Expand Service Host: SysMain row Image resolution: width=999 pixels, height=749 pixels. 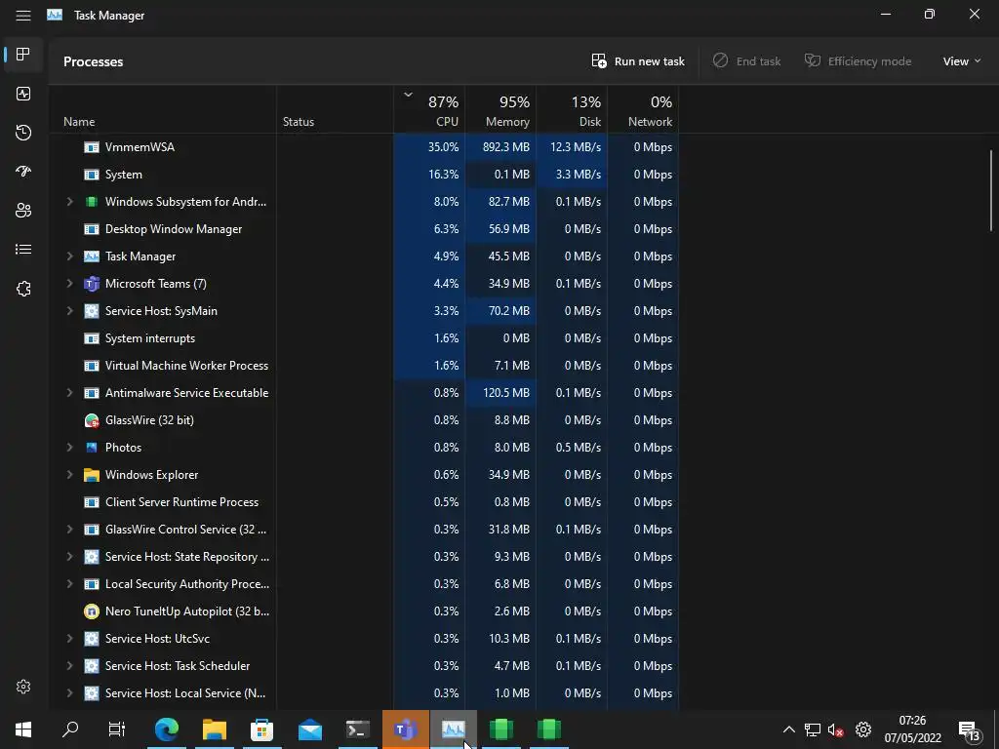[x=69, y=311]
